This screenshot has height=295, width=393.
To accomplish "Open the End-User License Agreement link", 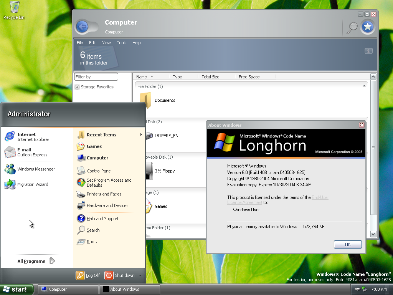I will tap(320, 197).
